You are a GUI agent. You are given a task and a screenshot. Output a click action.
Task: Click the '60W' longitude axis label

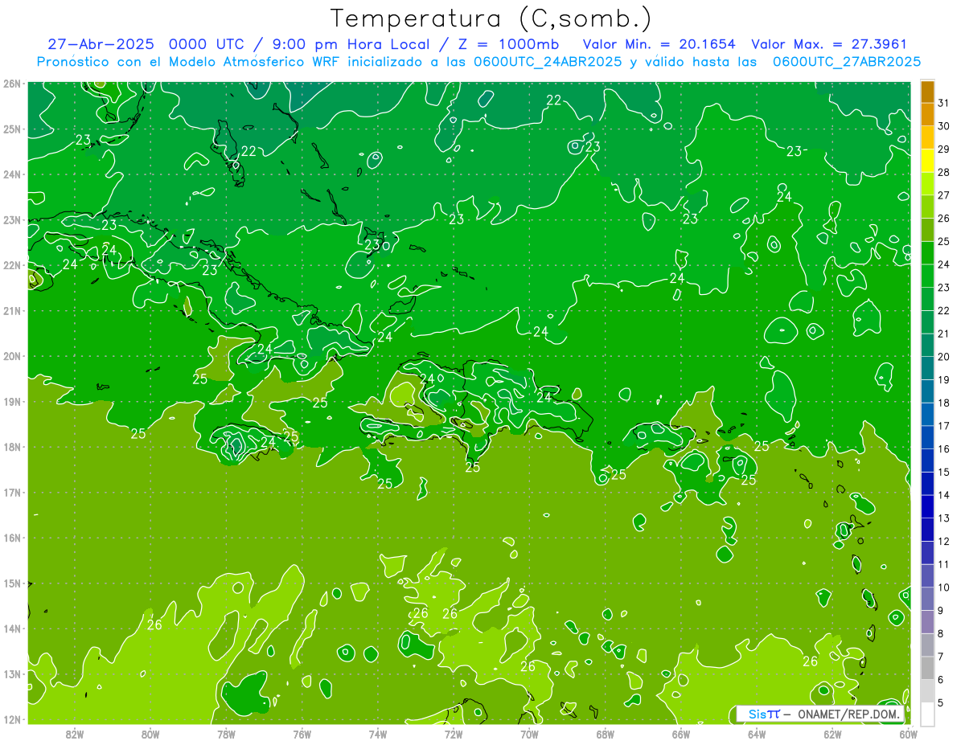click(909, 734)
